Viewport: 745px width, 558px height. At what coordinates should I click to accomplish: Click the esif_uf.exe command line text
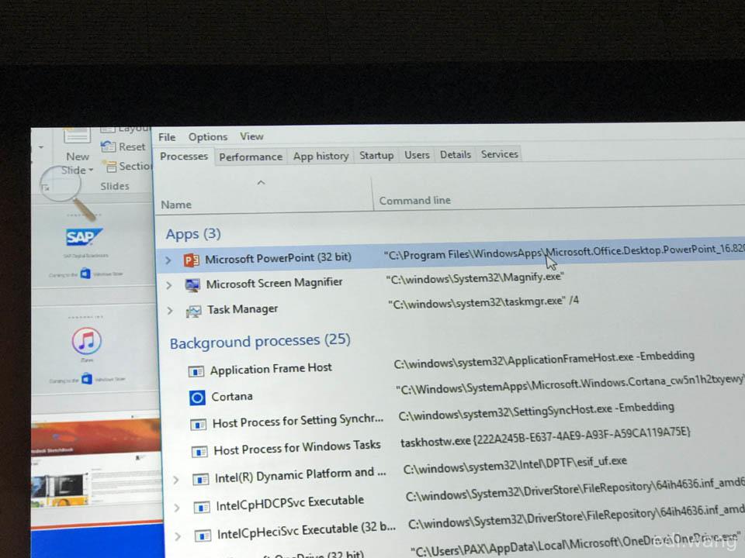coord(515,465)
